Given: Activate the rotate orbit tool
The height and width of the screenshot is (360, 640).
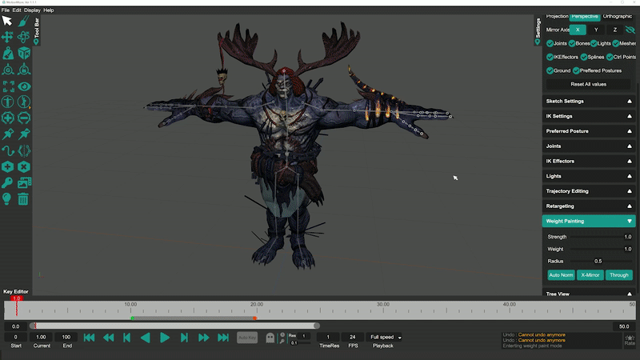Looking at the screenshot, I should (x=24, y=37).
